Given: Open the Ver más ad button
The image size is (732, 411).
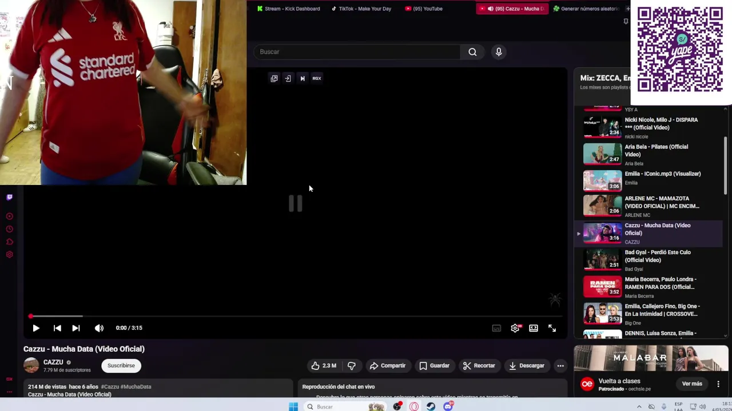Looking at the screenshot, I should tap(692, 384).
